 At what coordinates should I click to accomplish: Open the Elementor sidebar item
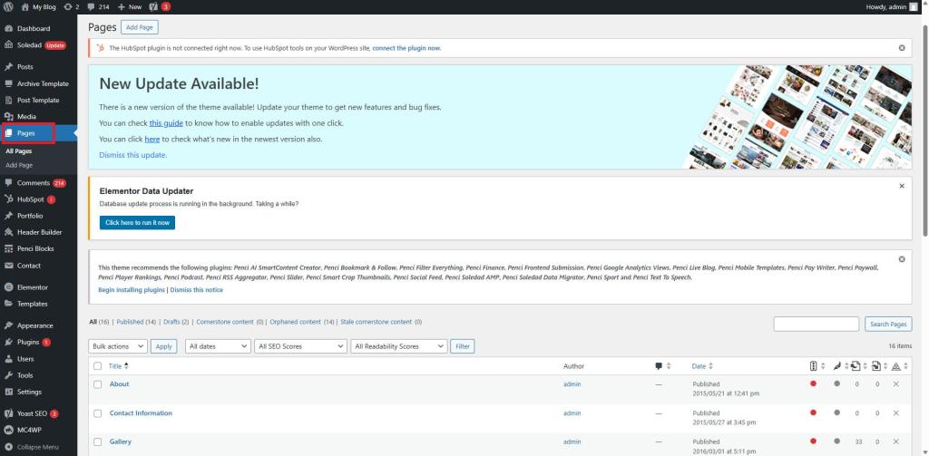(x=32, y=287)
